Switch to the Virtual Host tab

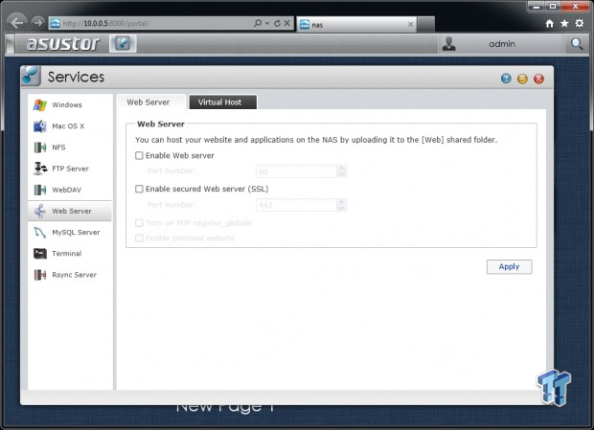point(222,102)
